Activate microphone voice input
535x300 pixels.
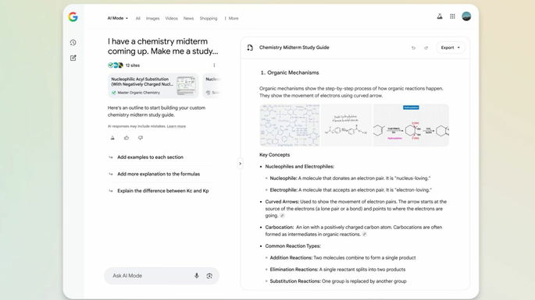pyautogui.click(x=197, y=276)
